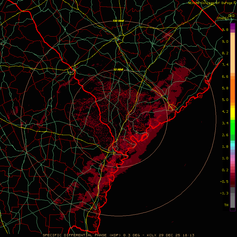This screenshot has height=237, width=237.
Task: Click the 9.0 scale value
Action: pyautogui.click(x=225, y=41)
